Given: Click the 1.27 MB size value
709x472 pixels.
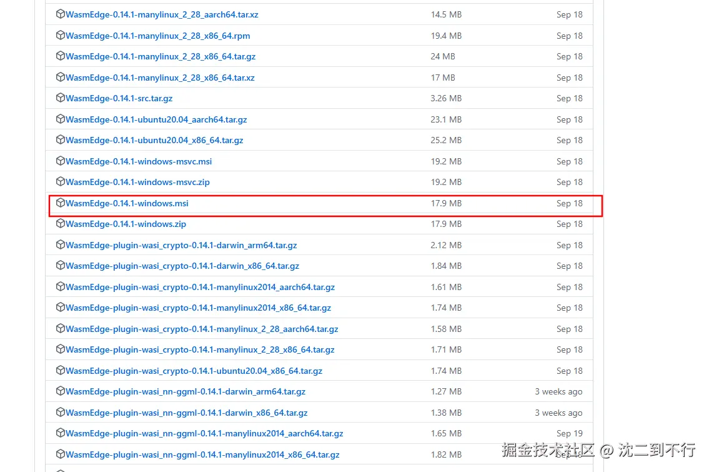Looking at the screenshot, I should [x=446, y=391].
